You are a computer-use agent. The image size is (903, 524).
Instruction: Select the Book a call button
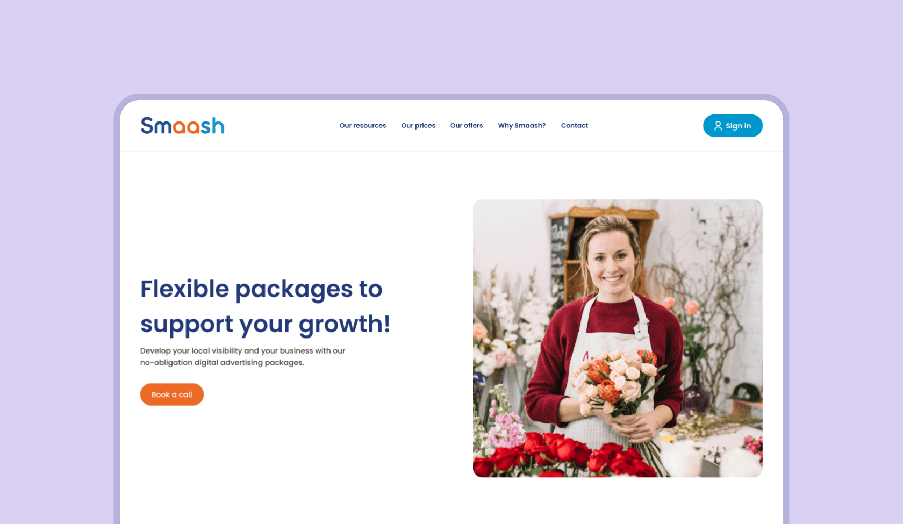click(x=172, y=394)
